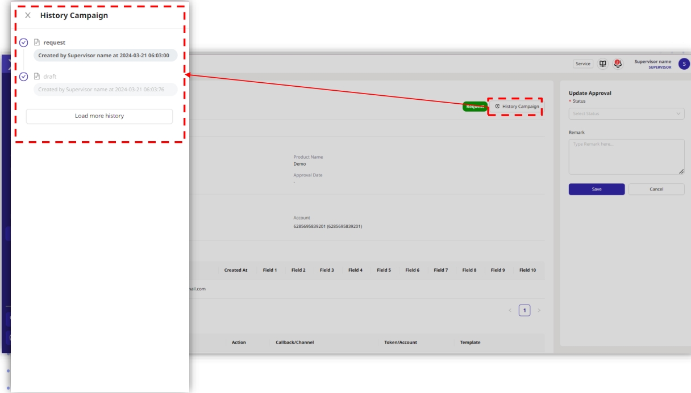Click the supervisor avatar icon
The height and width of the screenshot is (393, 691).
(684, 64)
